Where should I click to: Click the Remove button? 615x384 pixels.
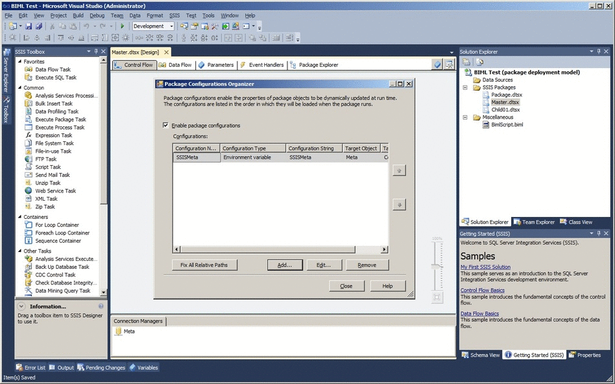pyautogui.click(x=367, y=265)
